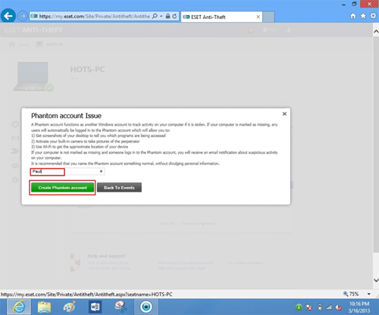379x315 pixels.
Task: Open Internet Explorer from the taskbar
Action: pos(19,307)
